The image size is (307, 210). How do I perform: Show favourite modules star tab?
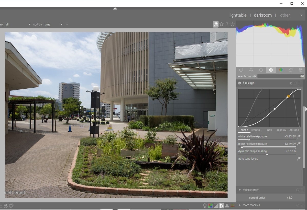(x=251, y=70)
